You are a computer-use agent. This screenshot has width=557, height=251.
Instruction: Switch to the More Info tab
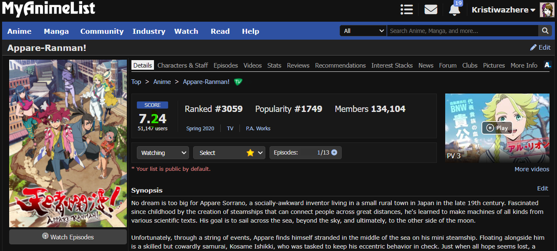click(x=524, y=65)
